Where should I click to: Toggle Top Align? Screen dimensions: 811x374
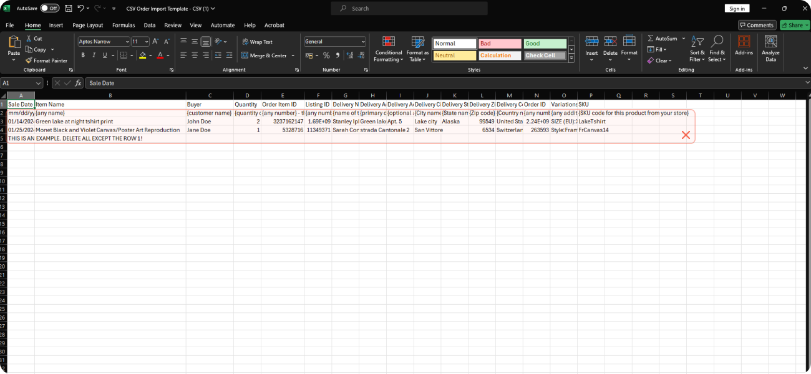(183, 42)
